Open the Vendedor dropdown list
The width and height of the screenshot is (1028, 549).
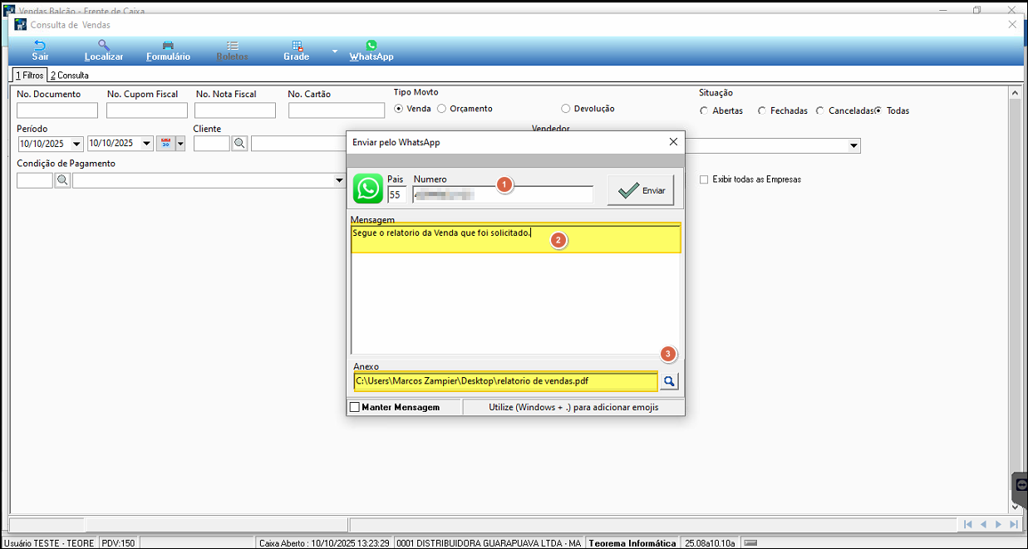(853, 146)
